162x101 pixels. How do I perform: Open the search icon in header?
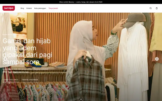pos(151,8)
